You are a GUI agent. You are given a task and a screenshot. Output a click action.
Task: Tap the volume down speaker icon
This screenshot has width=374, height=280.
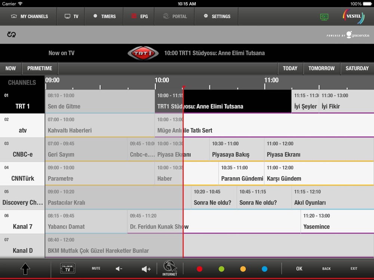click(x=119, y=269)
